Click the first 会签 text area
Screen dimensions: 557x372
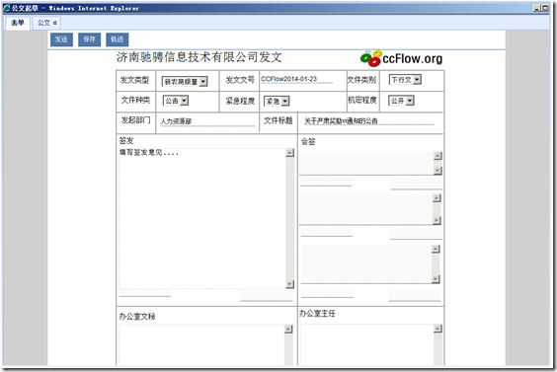click(366, 163)
